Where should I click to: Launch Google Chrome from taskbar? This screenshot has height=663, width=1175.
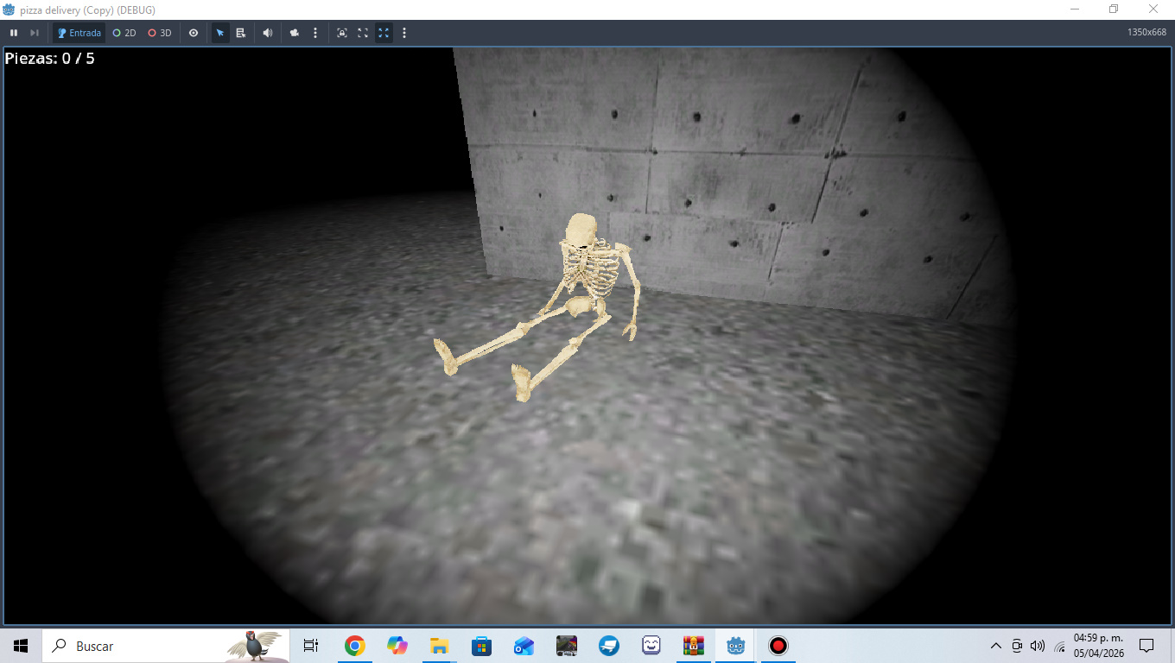tap(354, 646)
